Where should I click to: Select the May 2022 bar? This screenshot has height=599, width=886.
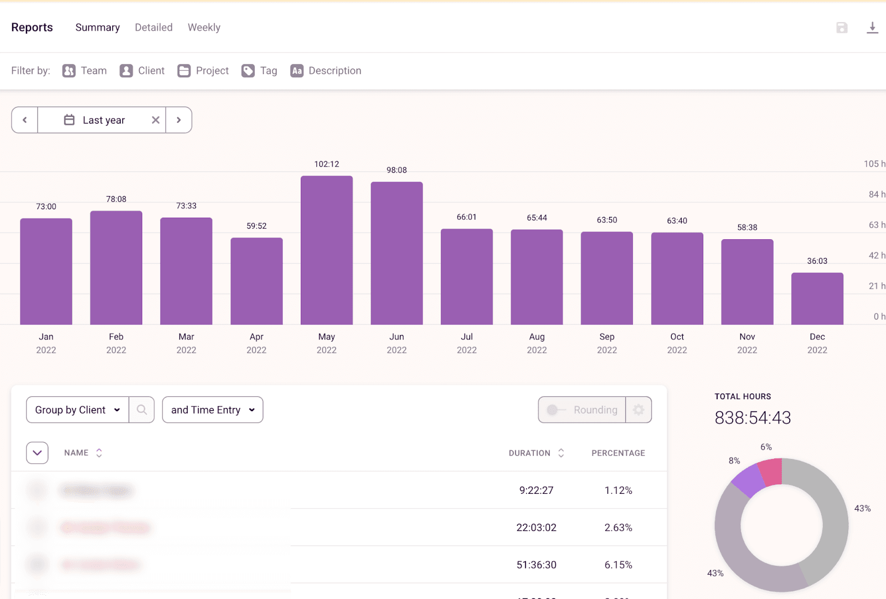(x=327, y=250)
